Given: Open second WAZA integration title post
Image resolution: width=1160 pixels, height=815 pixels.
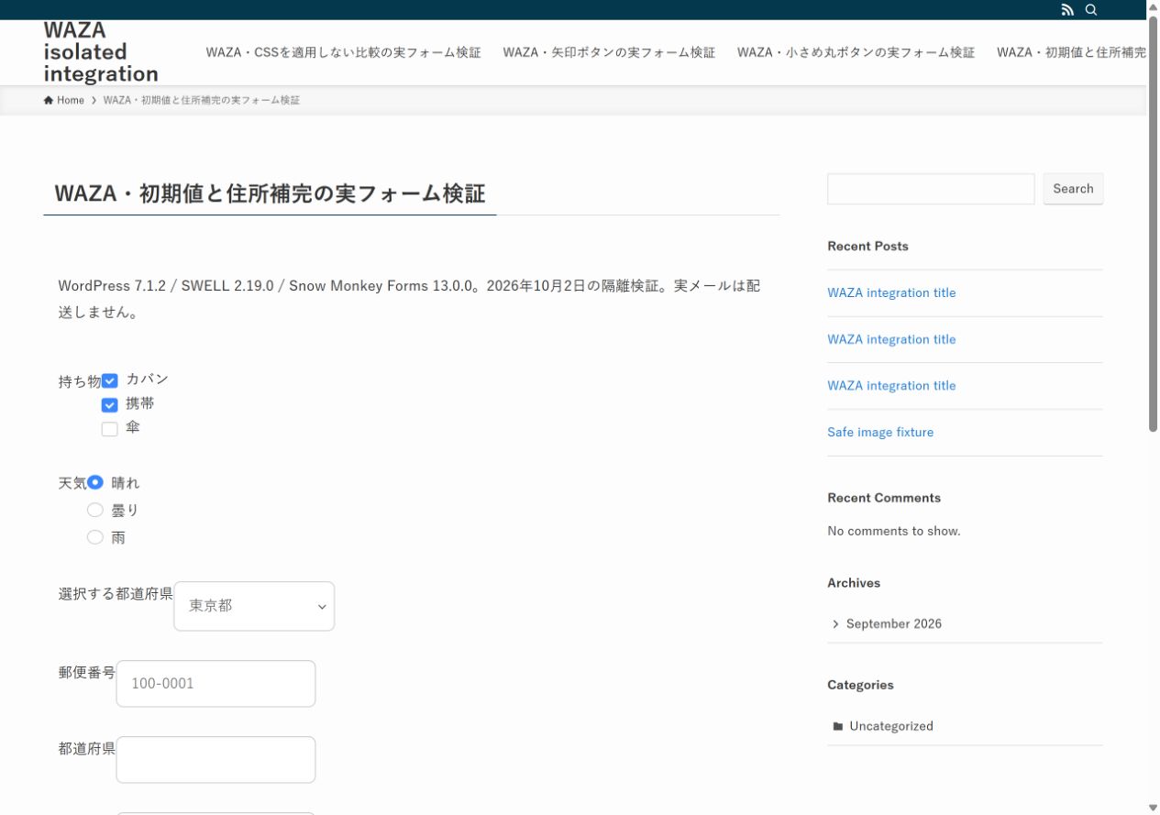Looking at the screenshot, I should tap(891, 339).
